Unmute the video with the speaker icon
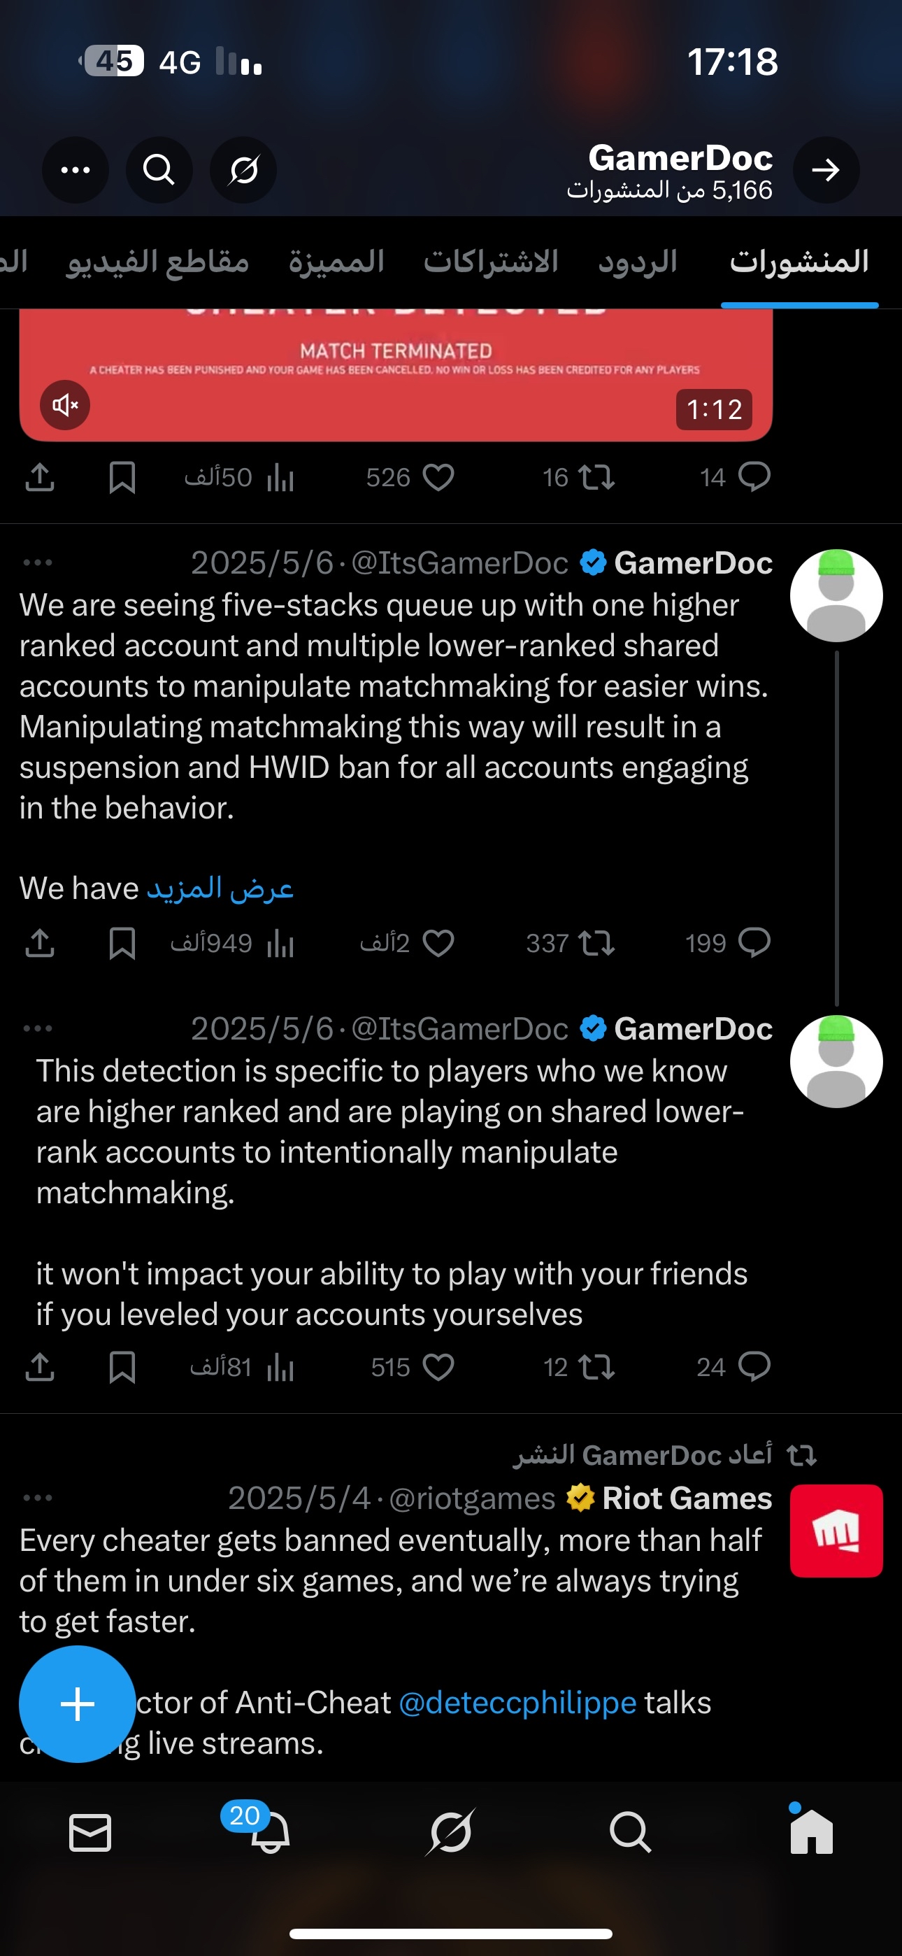This screenshot has width=902, height=1956. coord(65,406)
